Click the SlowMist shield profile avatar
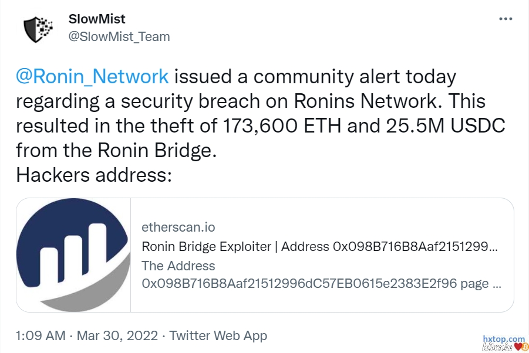Screen dimensions: 529x353 pyautogui.click(x=38, y=28)
